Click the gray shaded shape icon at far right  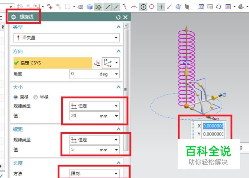click(241, 7)
